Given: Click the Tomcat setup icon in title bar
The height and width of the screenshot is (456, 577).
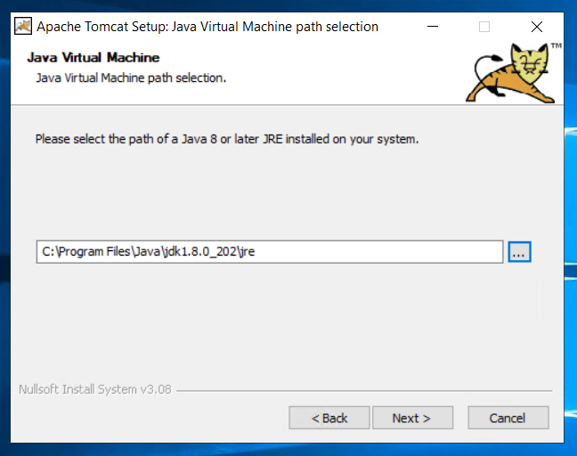Looking at the screenshot, I should click(x=23, y=26).
